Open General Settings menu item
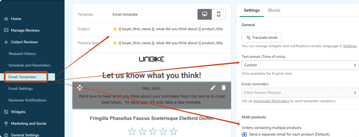359x137 pixels. (x=25, y=135)
